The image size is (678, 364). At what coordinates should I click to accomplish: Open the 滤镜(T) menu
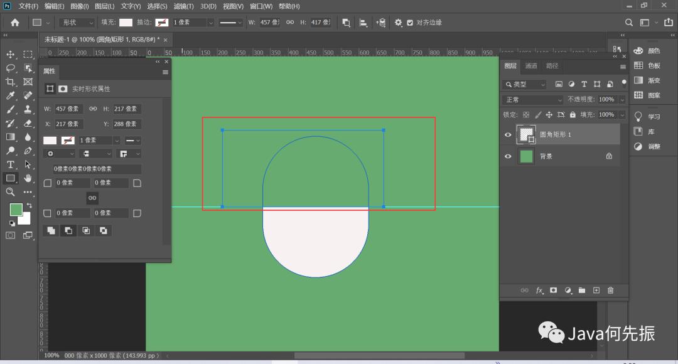click(x=184, y=6)
